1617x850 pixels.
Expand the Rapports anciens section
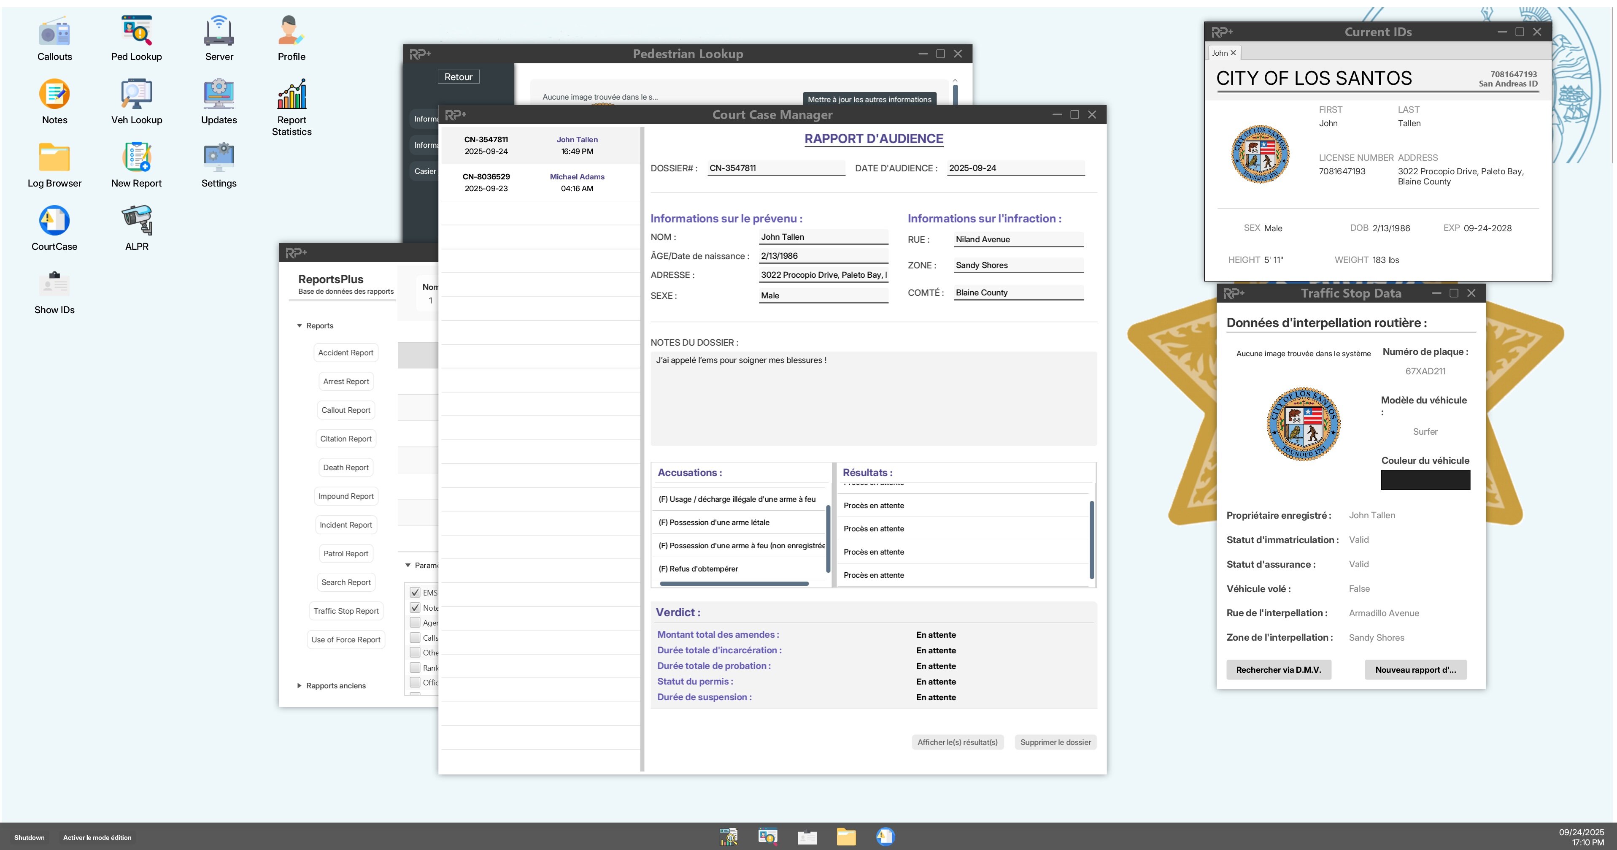pos(300,685)
